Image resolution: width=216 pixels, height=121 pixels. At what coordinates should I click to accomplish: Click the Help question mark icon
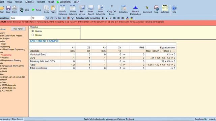click(x=174, y=9)
